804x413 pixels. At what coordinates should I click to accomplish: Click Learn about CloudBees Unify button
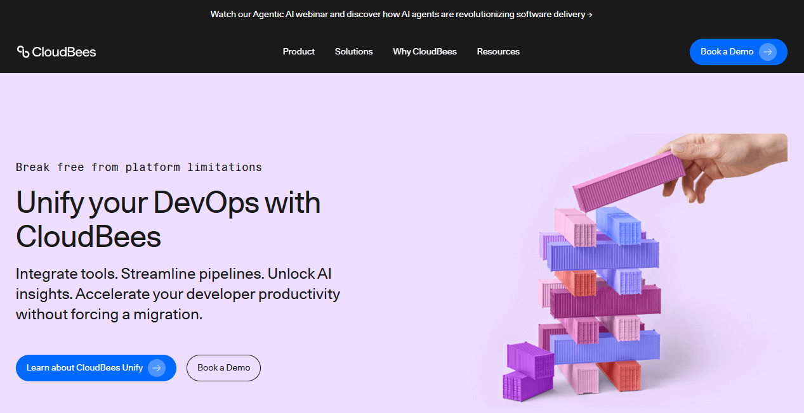[96, 368]
